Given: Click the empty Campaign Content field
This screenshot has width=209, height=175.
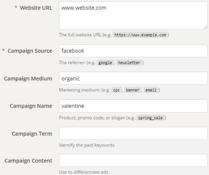Looking at the screenshot, I should click(x=133, y=160).
